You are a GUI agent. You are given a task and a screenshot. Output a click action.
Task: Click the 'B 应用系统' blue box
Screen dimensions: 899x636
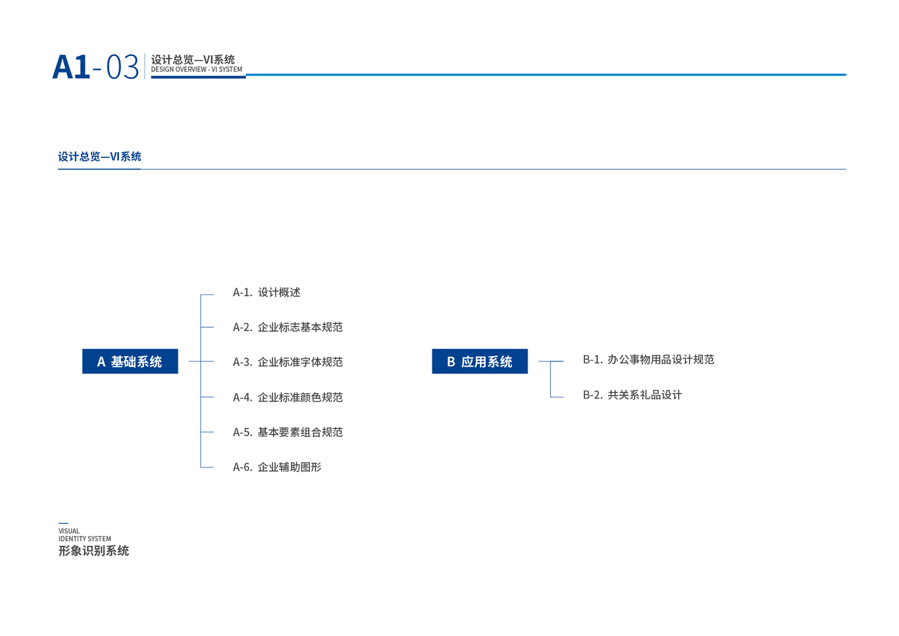tap(480, 361)
